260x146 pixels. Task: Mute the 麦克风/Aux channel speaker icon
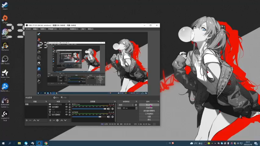click(x=109, y=109)
